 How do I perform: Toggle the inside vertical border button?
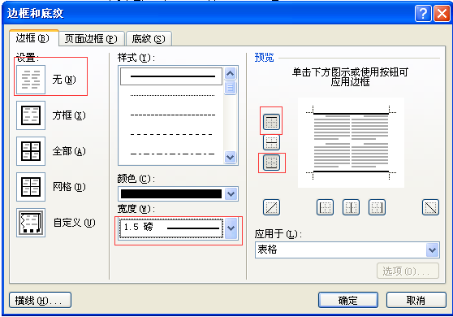(x=351, y=207)
